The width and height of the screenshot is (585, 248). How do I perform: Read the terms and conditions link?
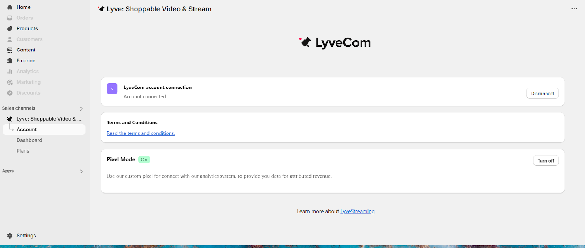(x=141, y=133)
